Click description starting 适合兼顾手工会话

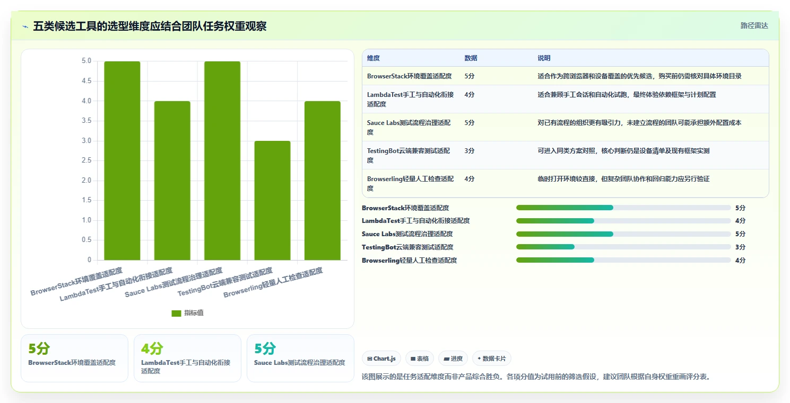point(627,95)
